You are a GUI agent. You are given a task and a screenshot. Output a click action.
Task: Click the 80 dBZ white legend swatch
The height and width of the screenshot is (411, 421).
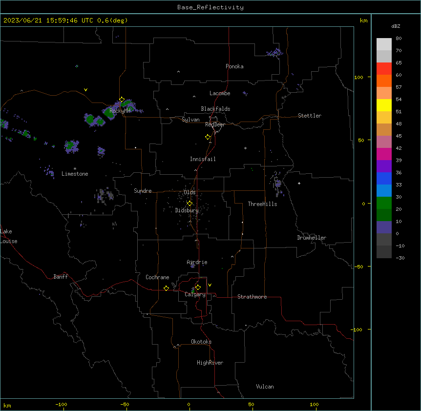[384, 44]
